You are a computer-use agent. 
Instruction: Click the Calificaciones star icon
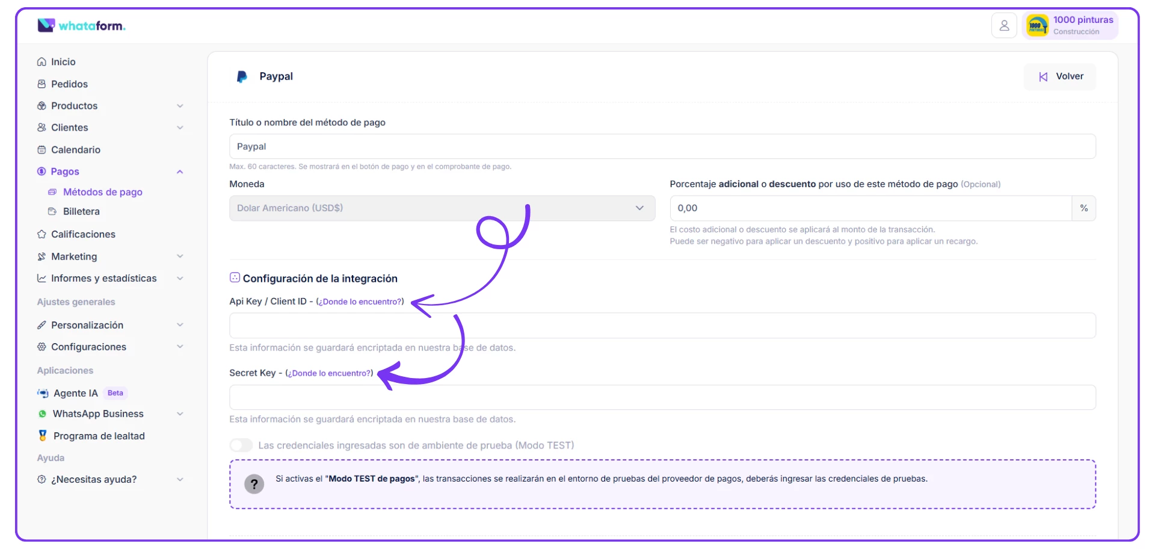tap(42, 234)
